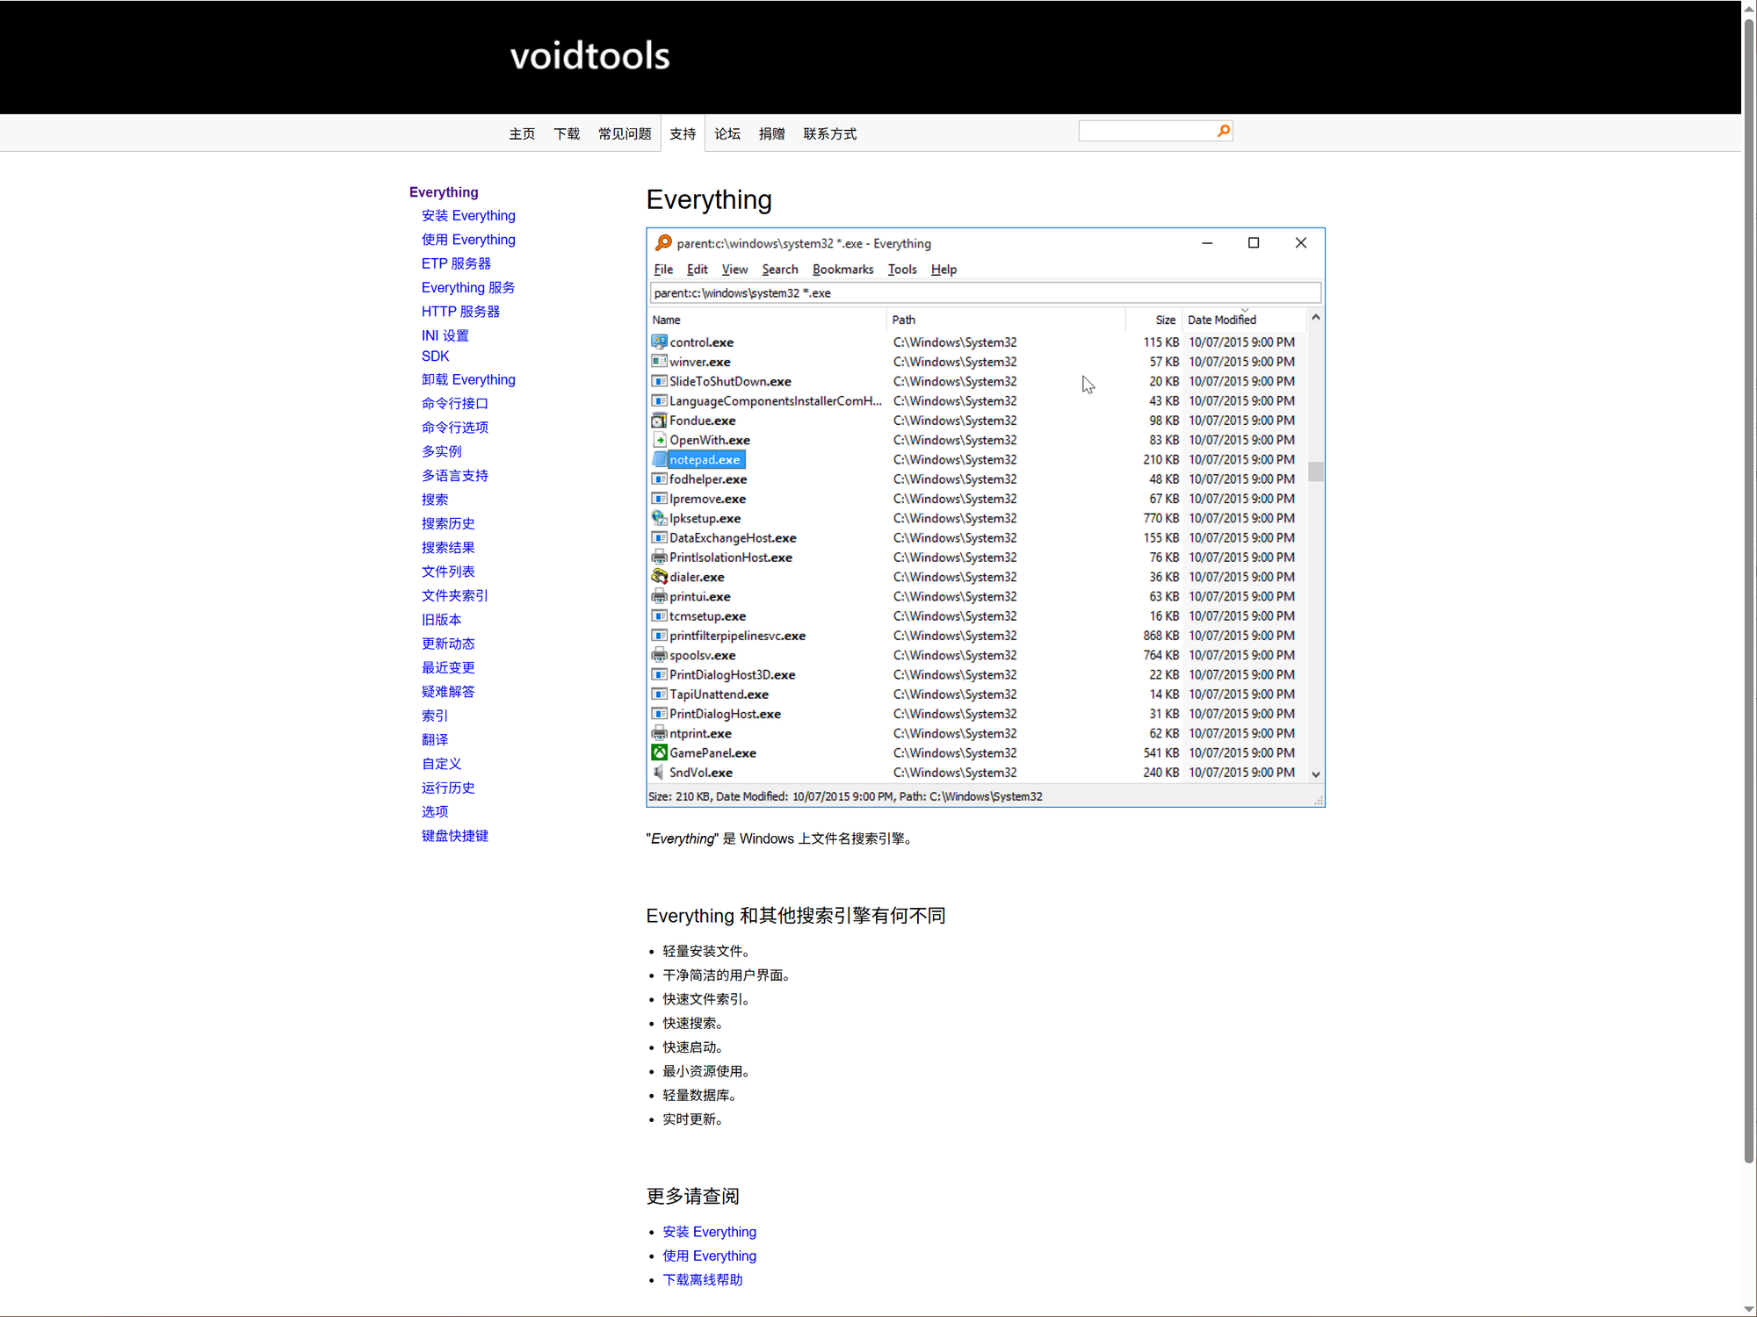Click the orange search magnifier icon
1757x1317 pixels.
(1223, 131)
